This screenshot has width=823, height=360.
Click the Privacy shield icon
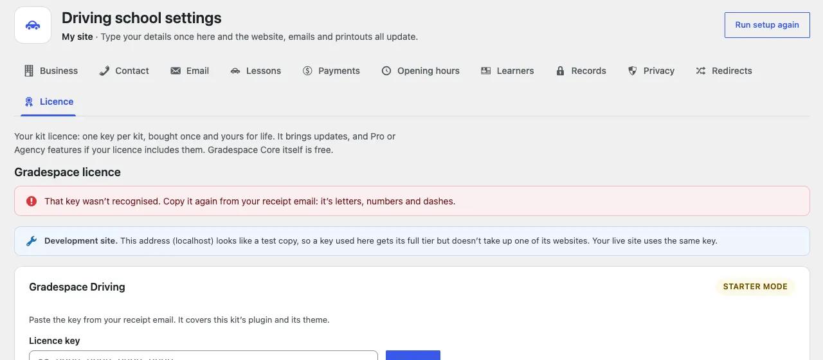click(633, 71)
